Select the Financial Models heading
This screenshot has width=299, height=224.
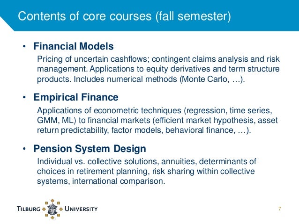point(74,46)
